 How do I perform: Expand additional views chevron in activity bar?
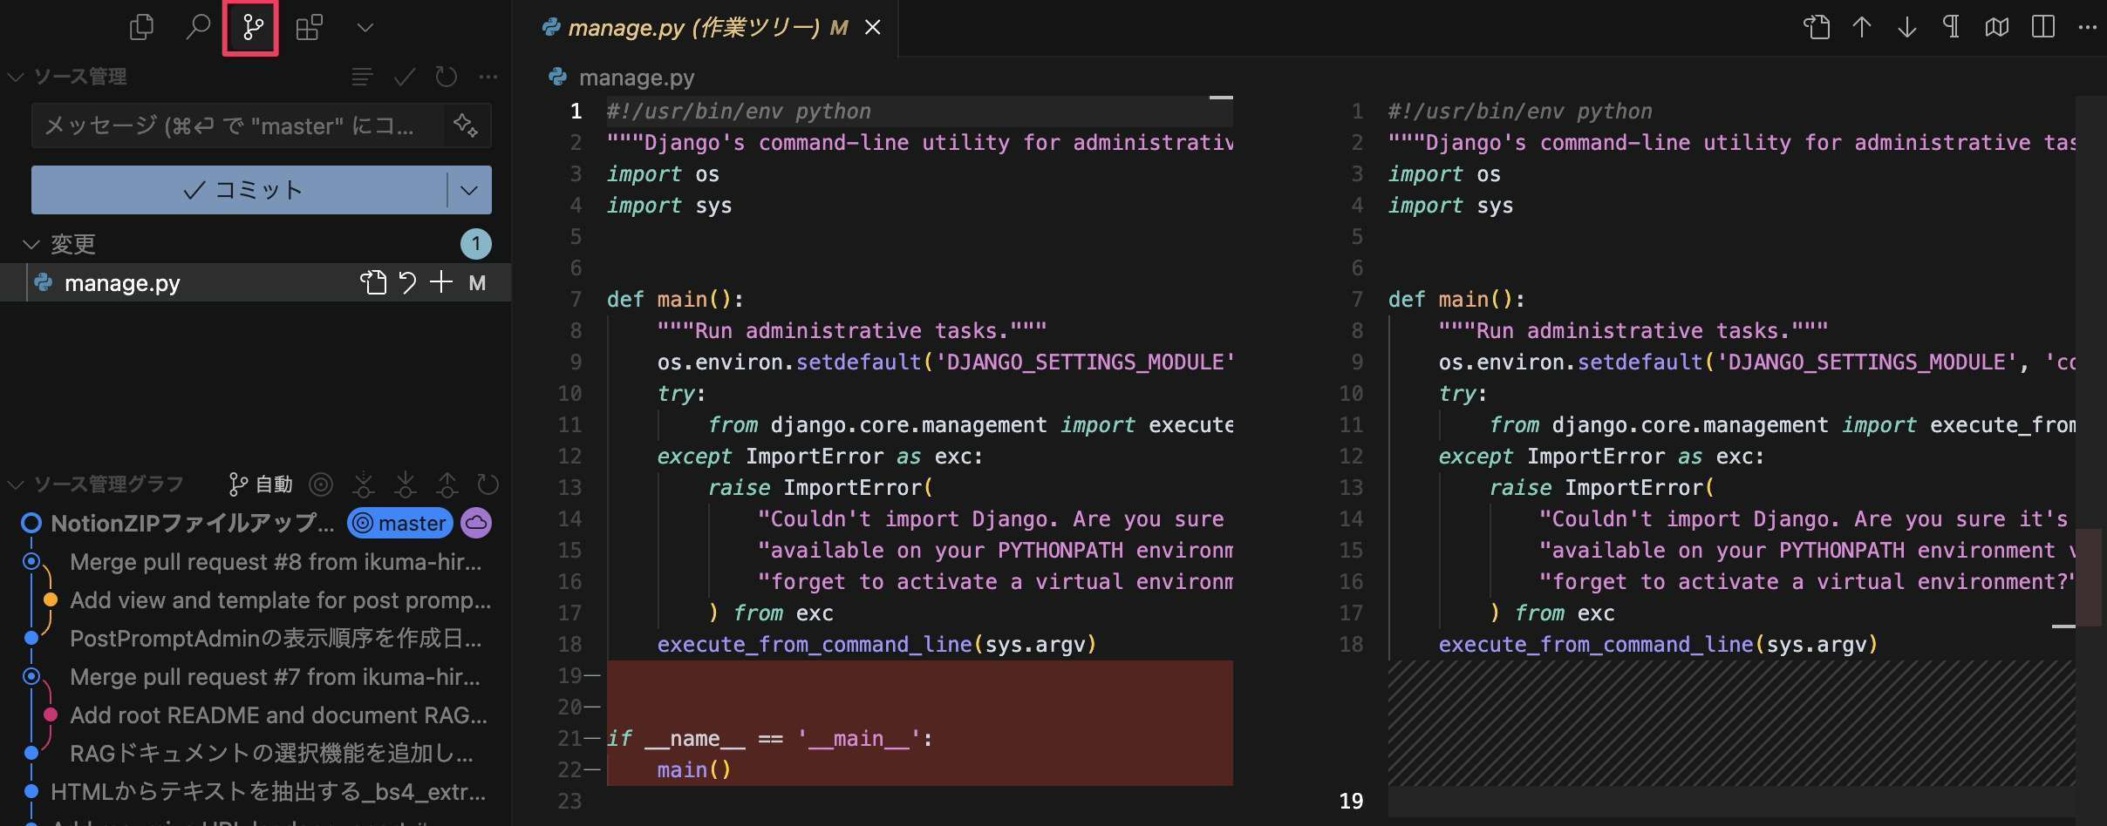[x=365, y=28]
